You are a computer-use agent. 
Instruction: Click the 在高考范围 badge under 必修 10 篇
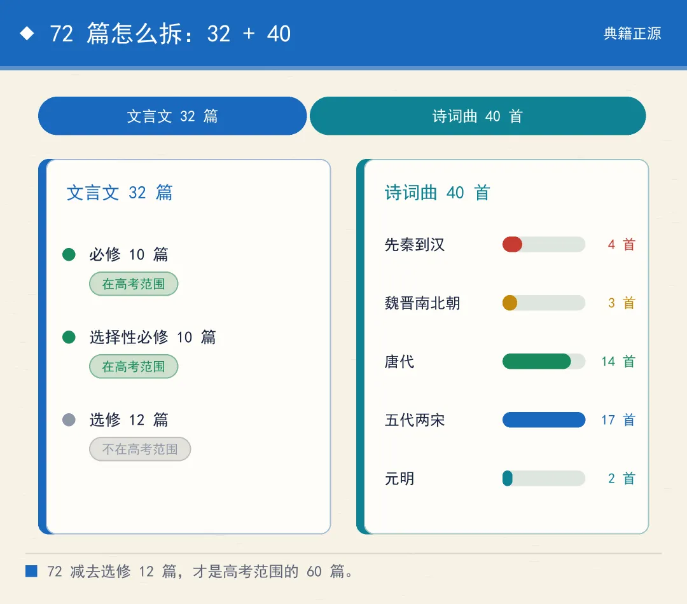[134, 284]
